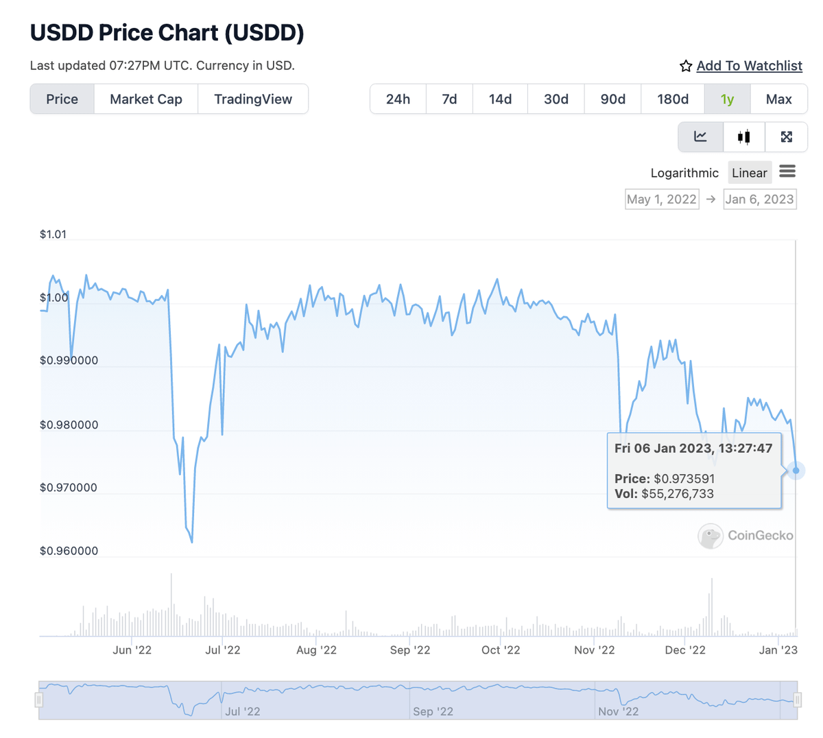
Task: Select the 30d range button
Action: tap(556, 99)
